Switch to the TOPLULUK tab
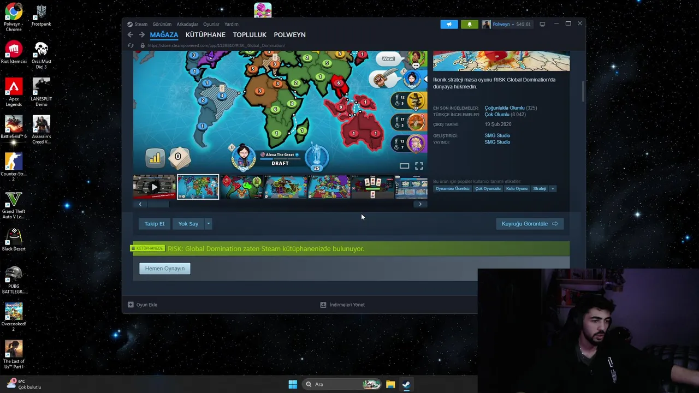The height and width of the screenshot is (393, 699). pos(250,34)
